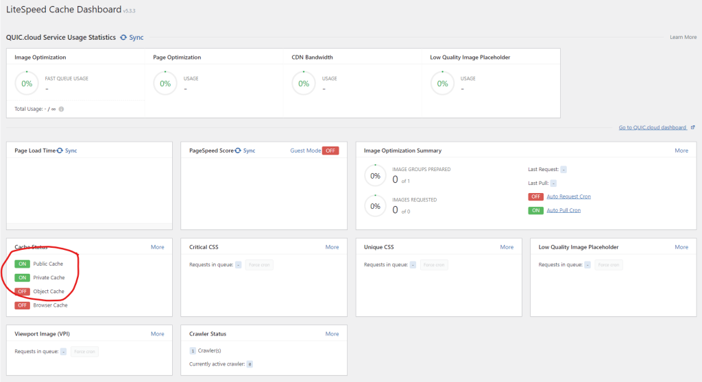
Task: Click the Page Optimization 0% usage gauge
Action: point(165,84)
